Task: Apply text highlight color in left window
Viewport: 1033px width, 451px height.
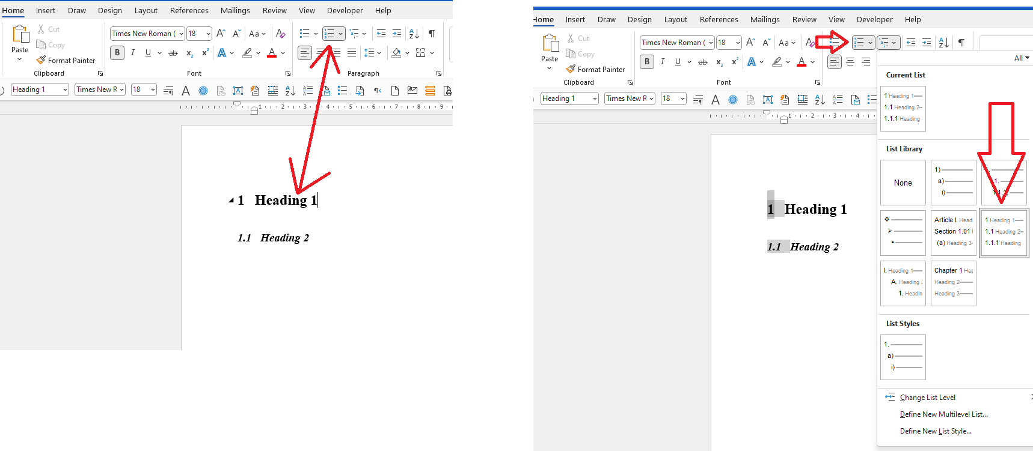Action: tap(247, 53)
